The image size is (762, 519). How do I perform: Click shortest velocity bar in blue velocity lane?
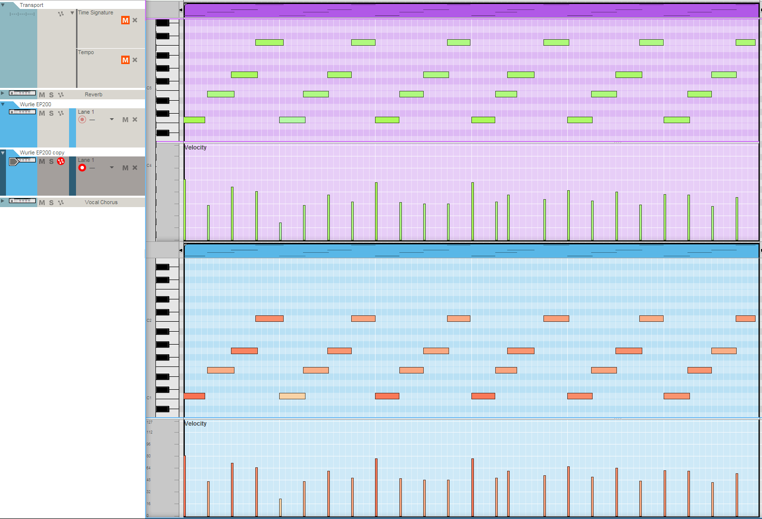[x=280, y=508]
